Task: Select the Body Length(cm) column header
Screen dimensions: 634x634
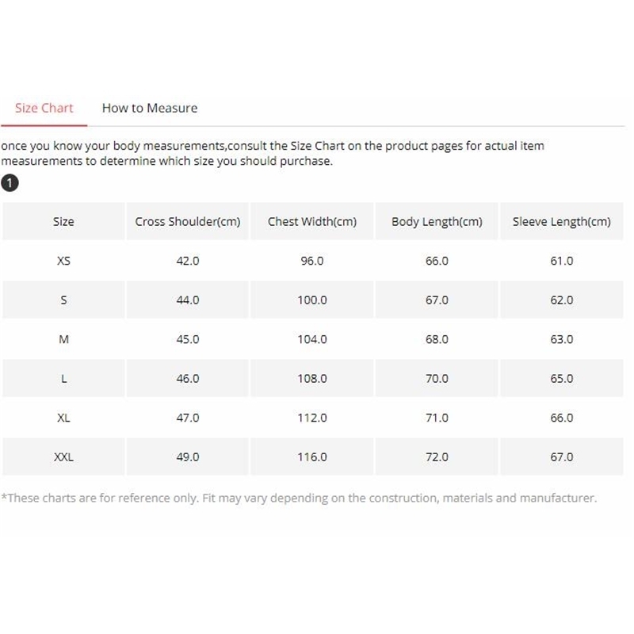Action: click(x=437, y=222)
